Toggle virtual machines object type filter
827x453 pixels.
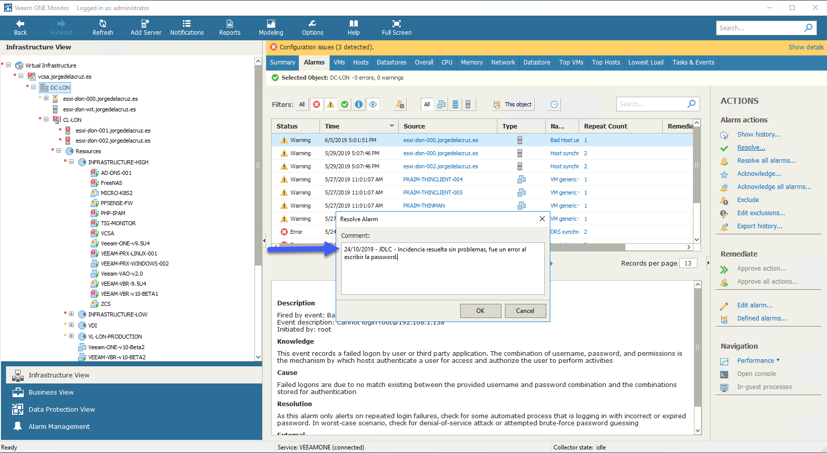tap(441, 104)
